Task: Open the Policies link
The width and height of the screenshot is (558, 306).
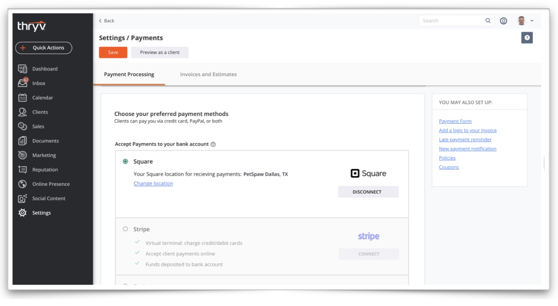Action: pyautogui.click(x=447, y=158)
